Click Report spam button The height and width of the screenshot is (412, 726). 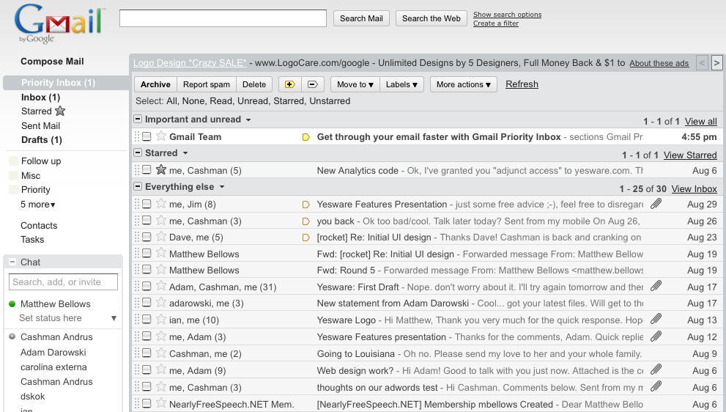pos(207,84)
